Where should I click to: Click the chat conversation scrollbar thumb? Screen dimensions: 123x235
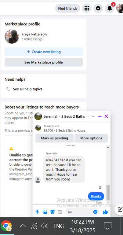108,193
